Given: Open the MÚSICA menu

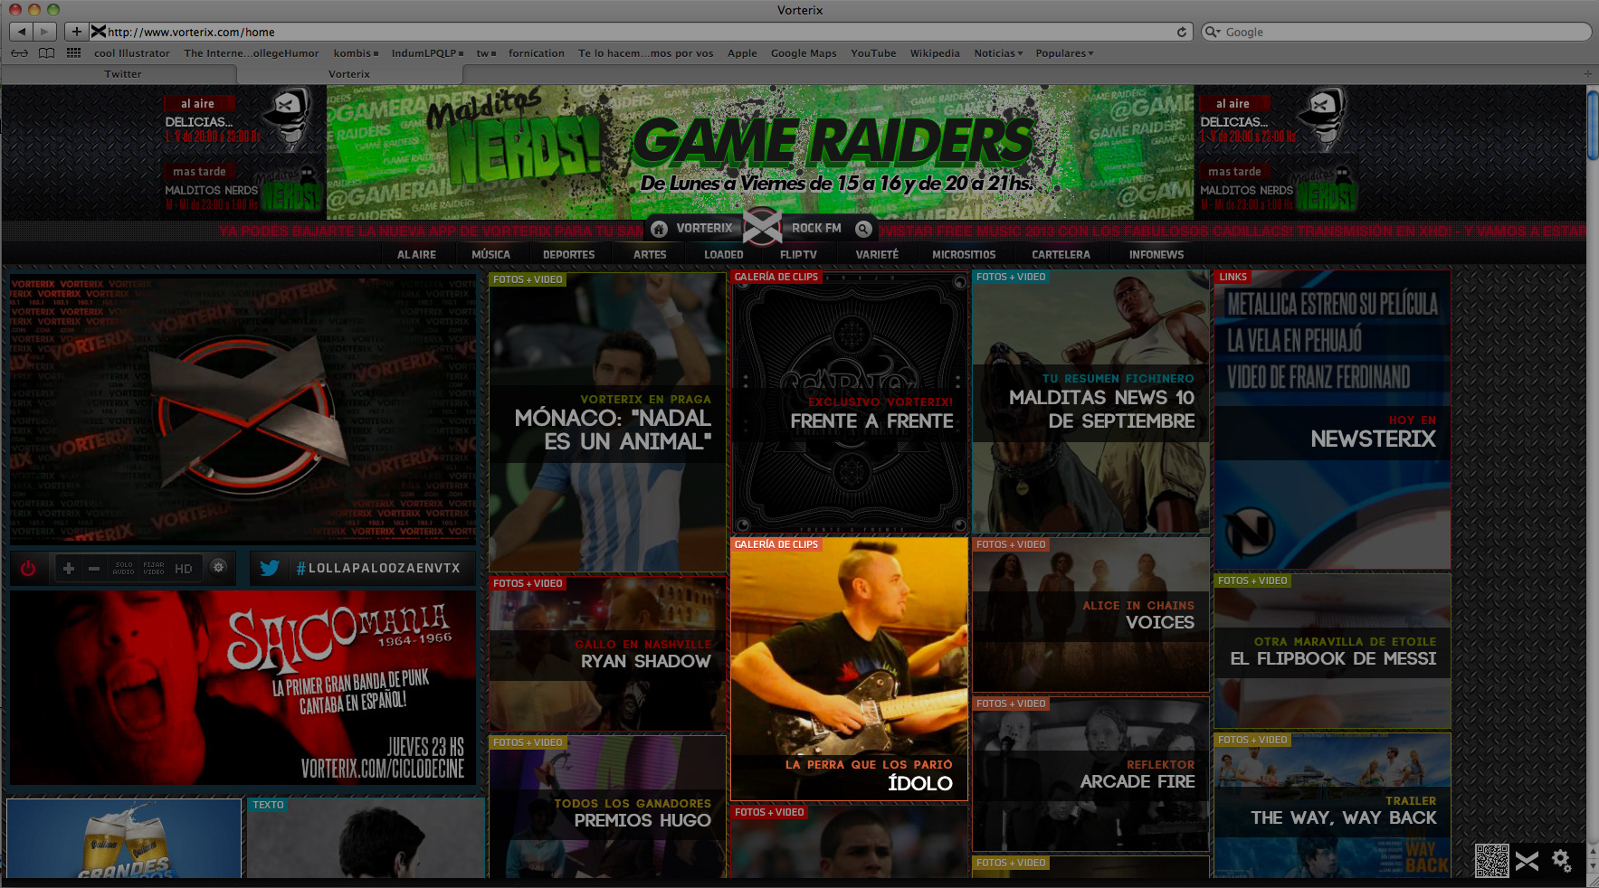Looking at the screenshot, I should (x=490, y=255).
